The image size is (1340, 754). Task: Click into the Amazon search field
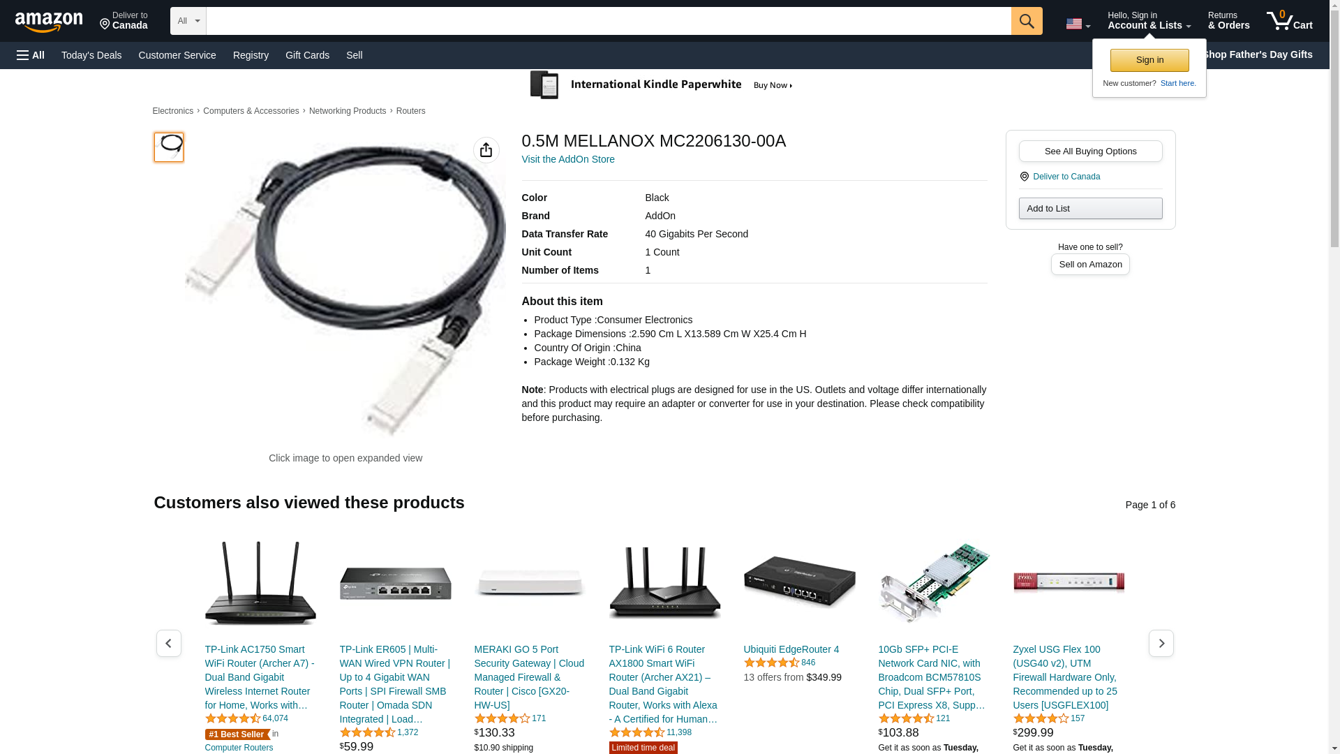(x=609, y=21)
